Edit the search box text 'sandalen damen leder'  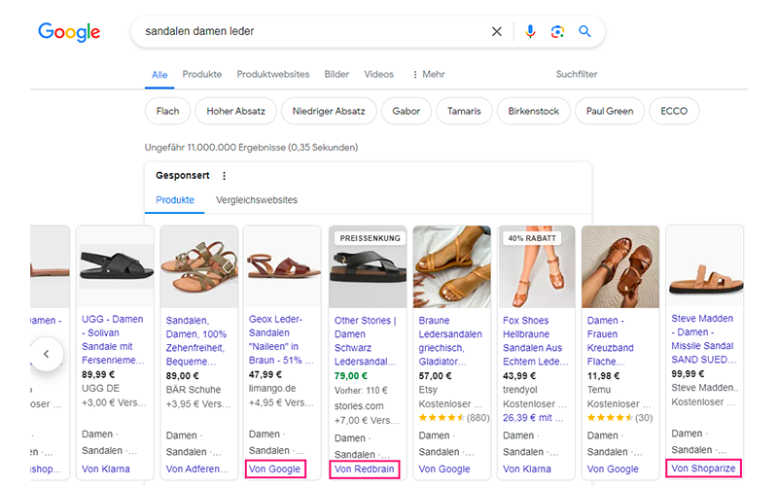click(199, 31)
